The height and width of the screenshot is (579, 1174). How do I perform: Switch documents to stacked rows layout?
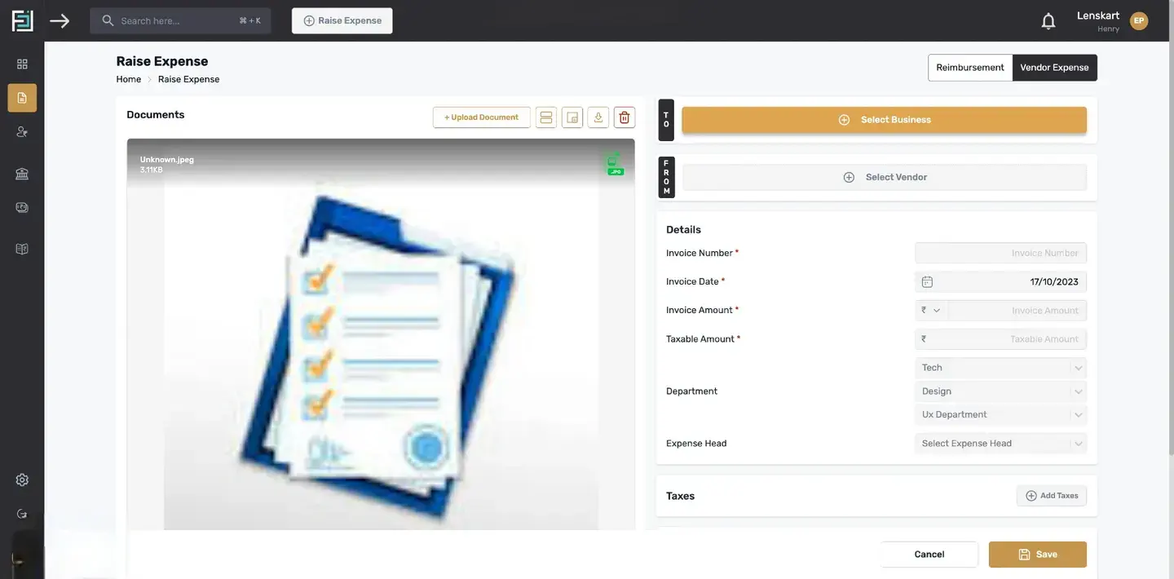(546, 117)
